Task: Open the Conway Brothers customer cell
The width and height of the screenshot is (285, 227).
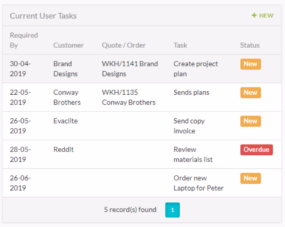Action: click(x=67, y=97)
